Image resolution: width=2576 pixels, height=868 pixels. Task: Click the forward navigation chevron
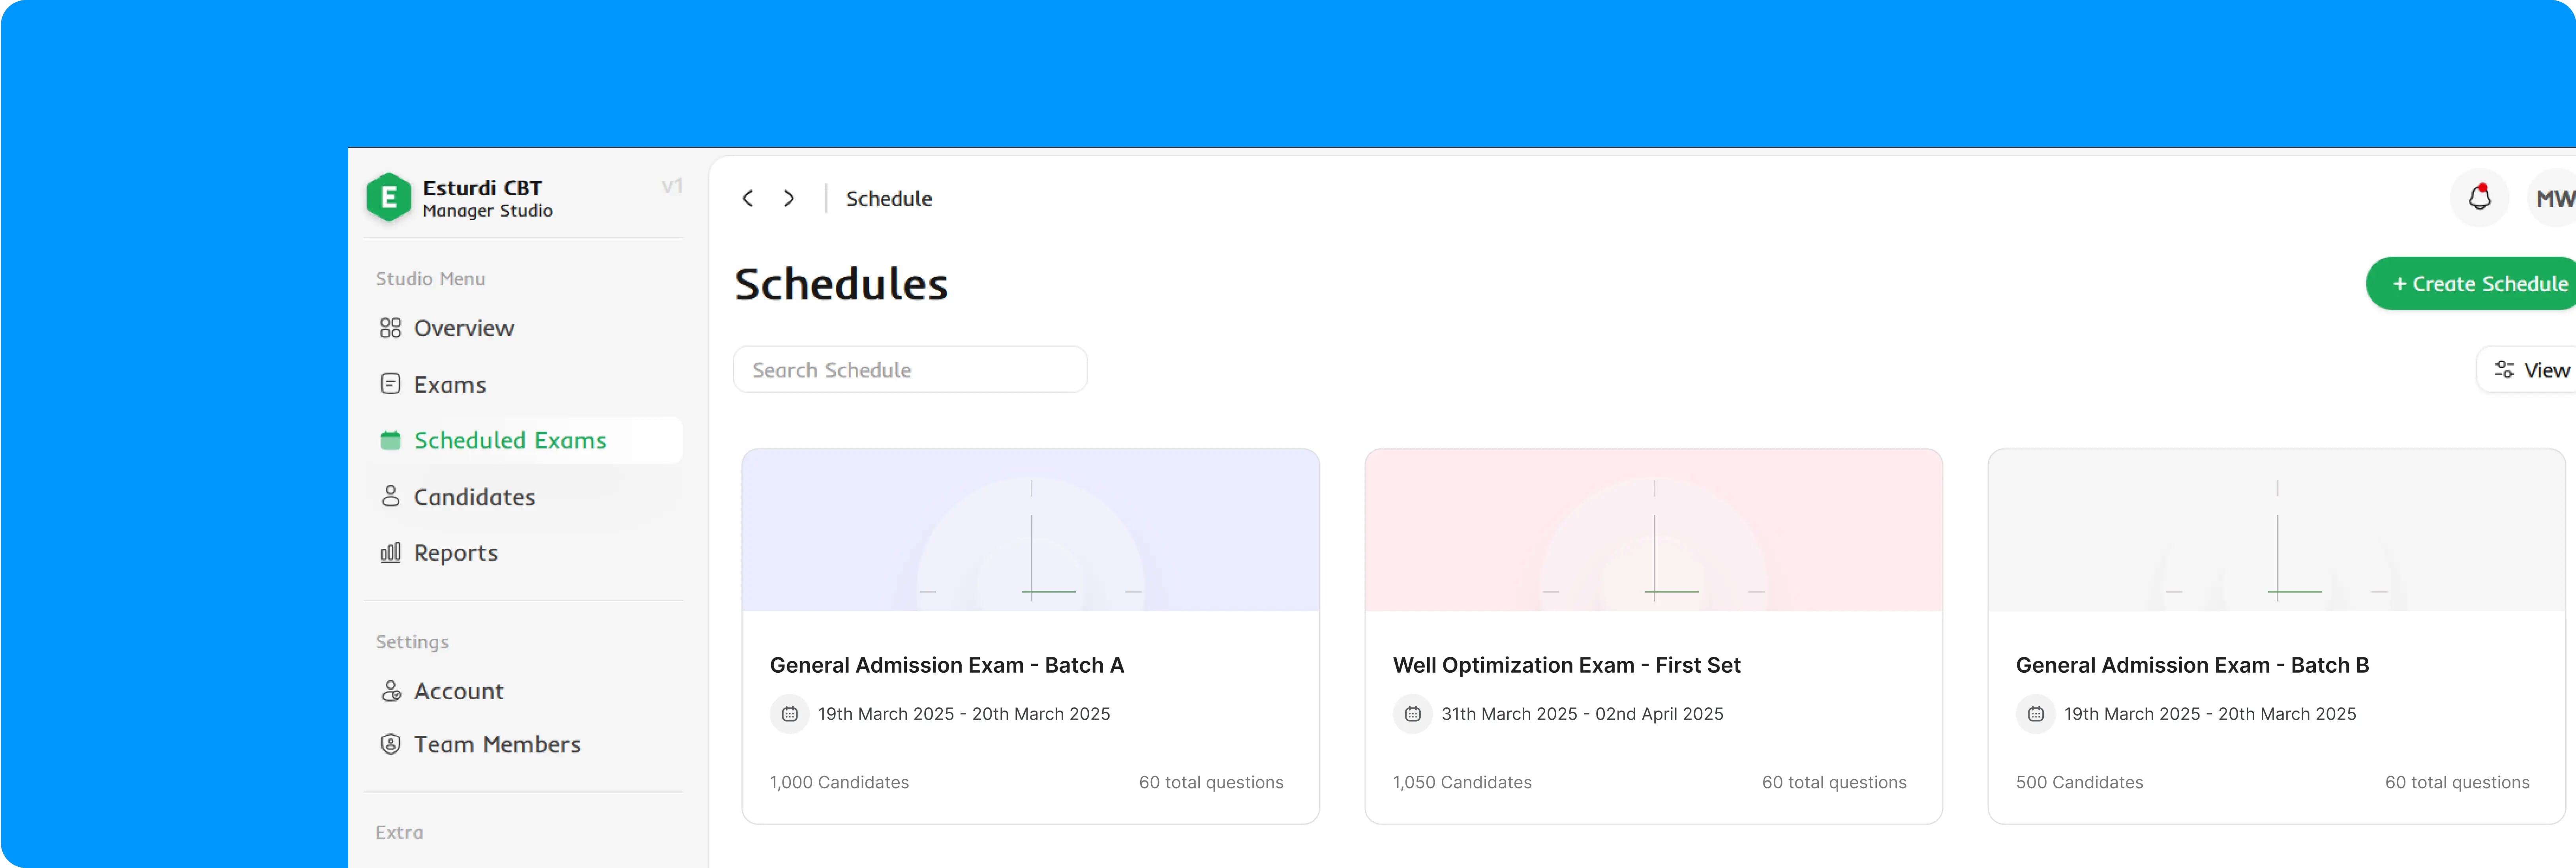tap(789, 198)
